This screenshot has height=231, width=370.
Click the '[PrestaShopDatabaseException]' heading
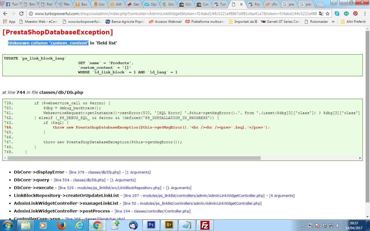pyautogui.click(x=58, y=32)
